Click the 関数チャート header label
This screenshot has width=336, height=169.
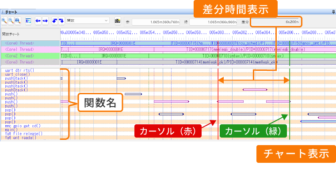tap(11, 34)
